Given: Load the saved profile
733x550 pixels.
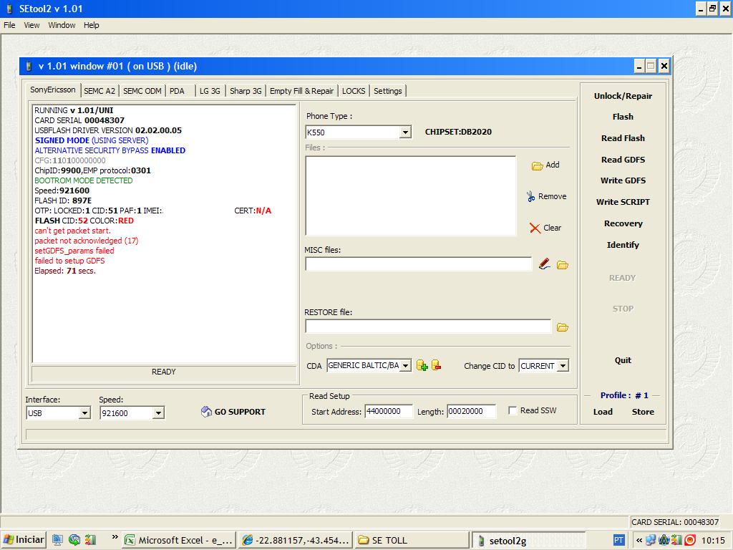Looking at the screenshot, I should pyautogui.click(x=603, y=412).
